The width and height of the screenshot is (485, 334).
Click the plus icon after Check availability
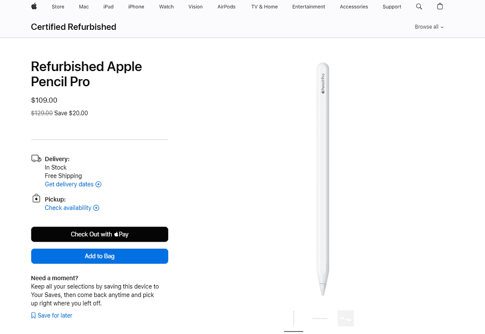pyautogui.click(x=96, y=208)
